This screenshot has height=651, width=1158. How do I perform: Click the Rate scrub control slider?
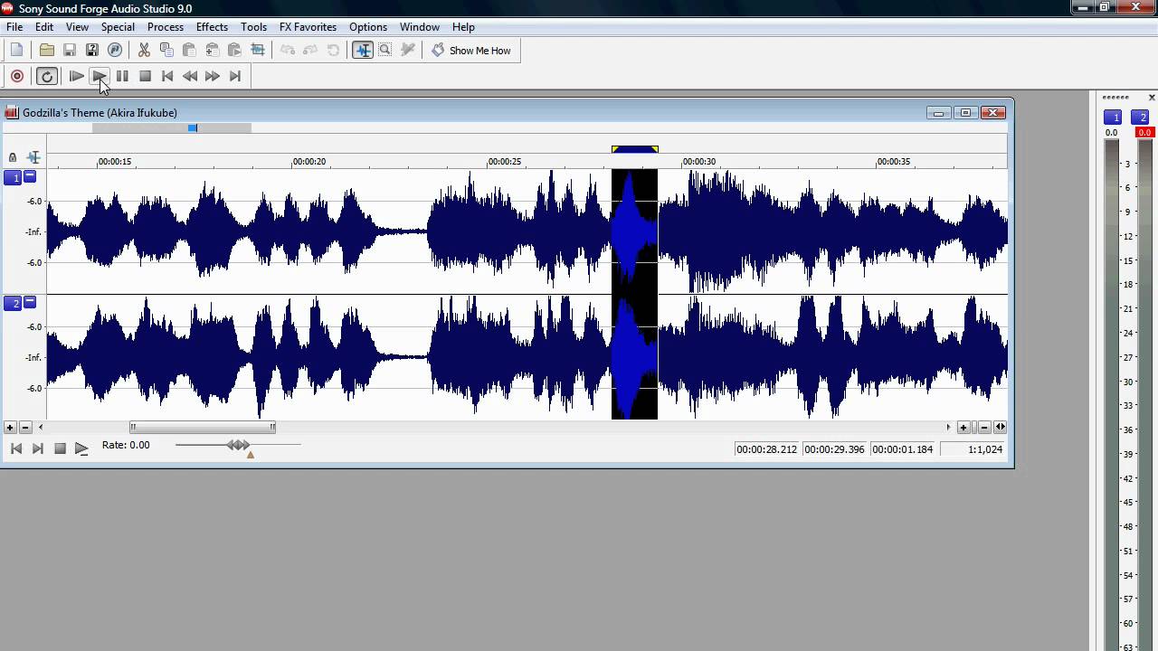tap(238, 445)
